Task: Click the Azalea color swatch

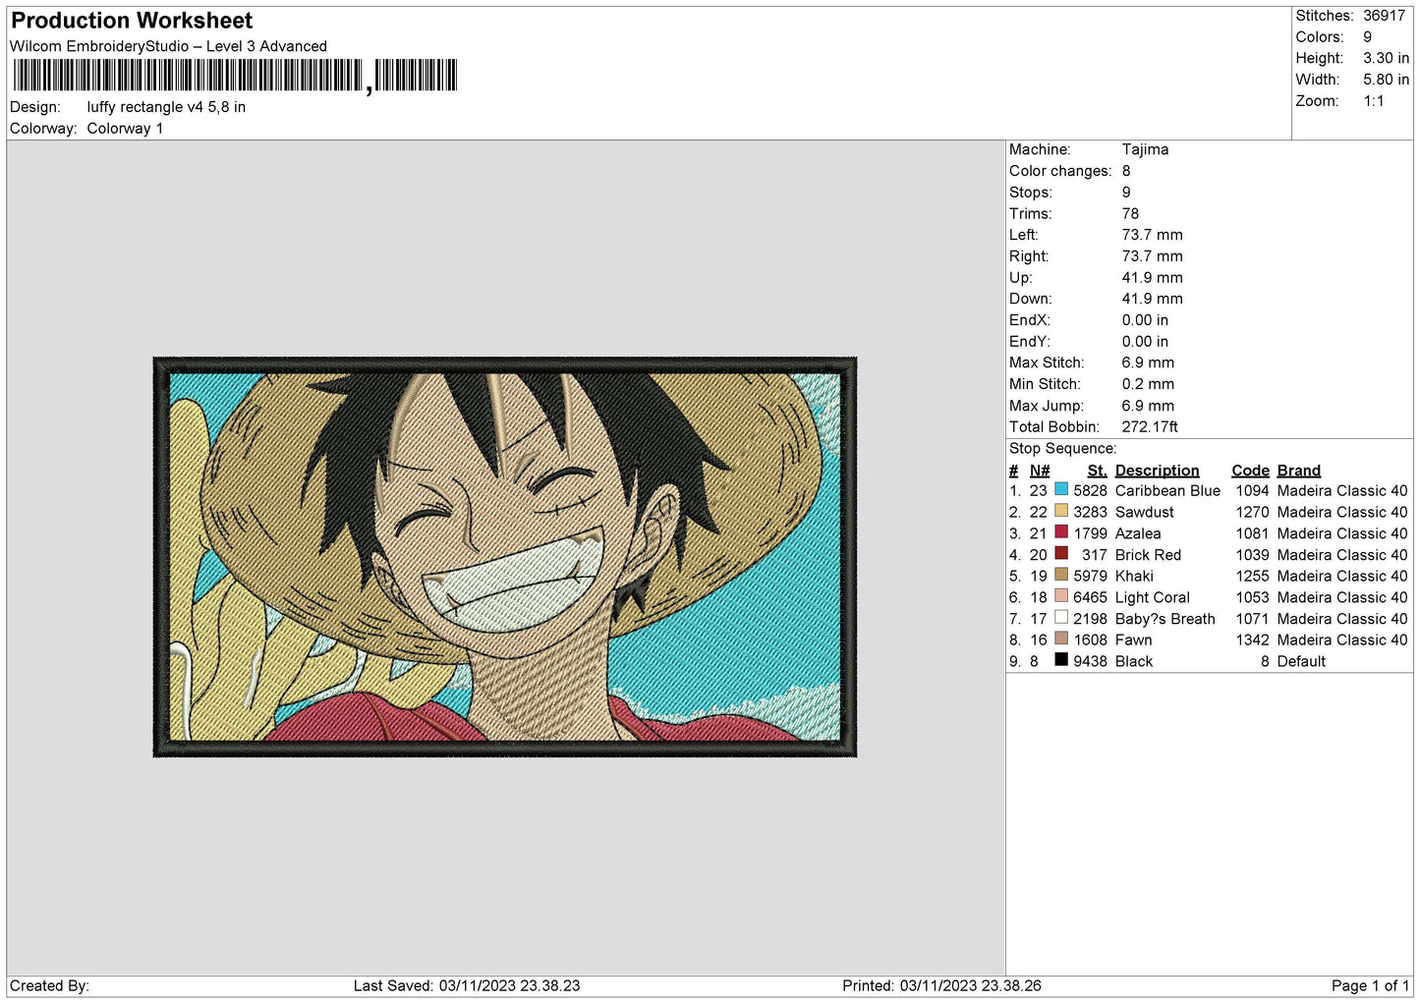Action: coord(1061,532)
